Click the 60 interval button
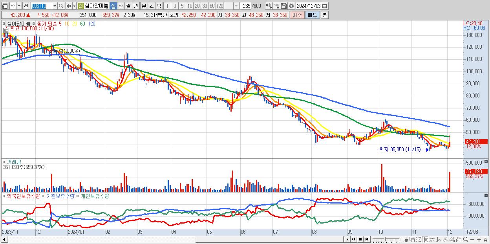This screenshot has width=490, height=244. (x=212, y=6)
